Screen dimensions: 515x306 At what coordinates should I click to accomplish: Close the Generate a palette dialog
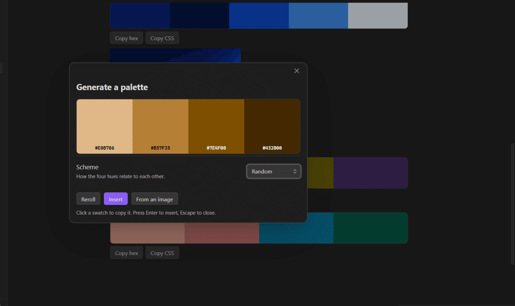click(297, 71)
